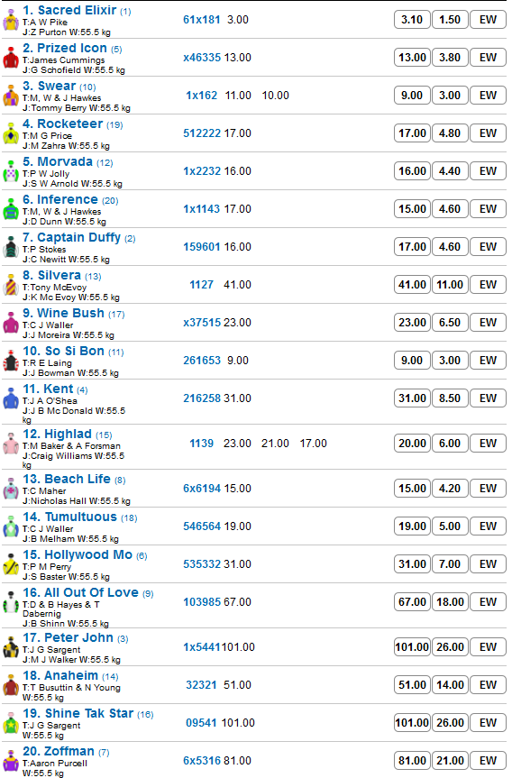
Task: Click Shine Tak Star's green star silks icon
Action: [11, 725]
